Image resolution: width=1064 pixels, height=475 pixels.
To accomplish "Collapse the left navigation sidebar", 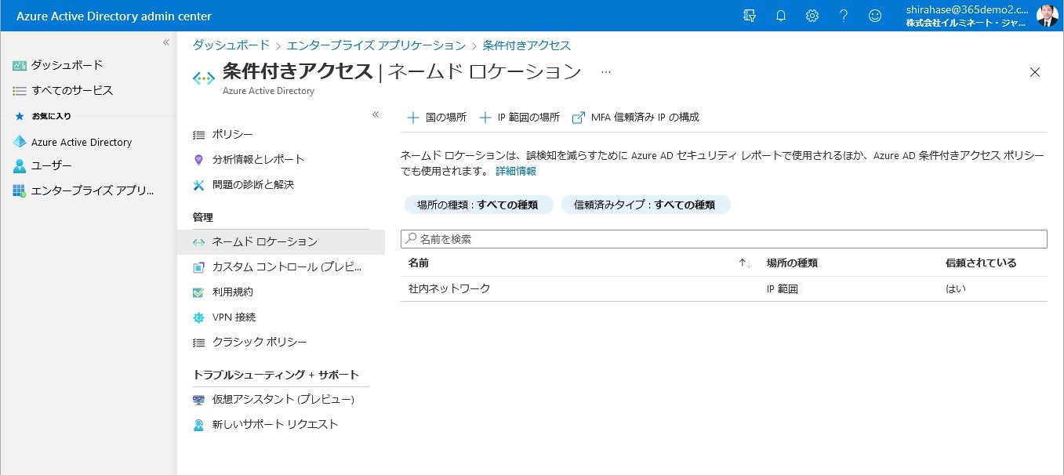I will pyautogui.click(x=166, y=42).
